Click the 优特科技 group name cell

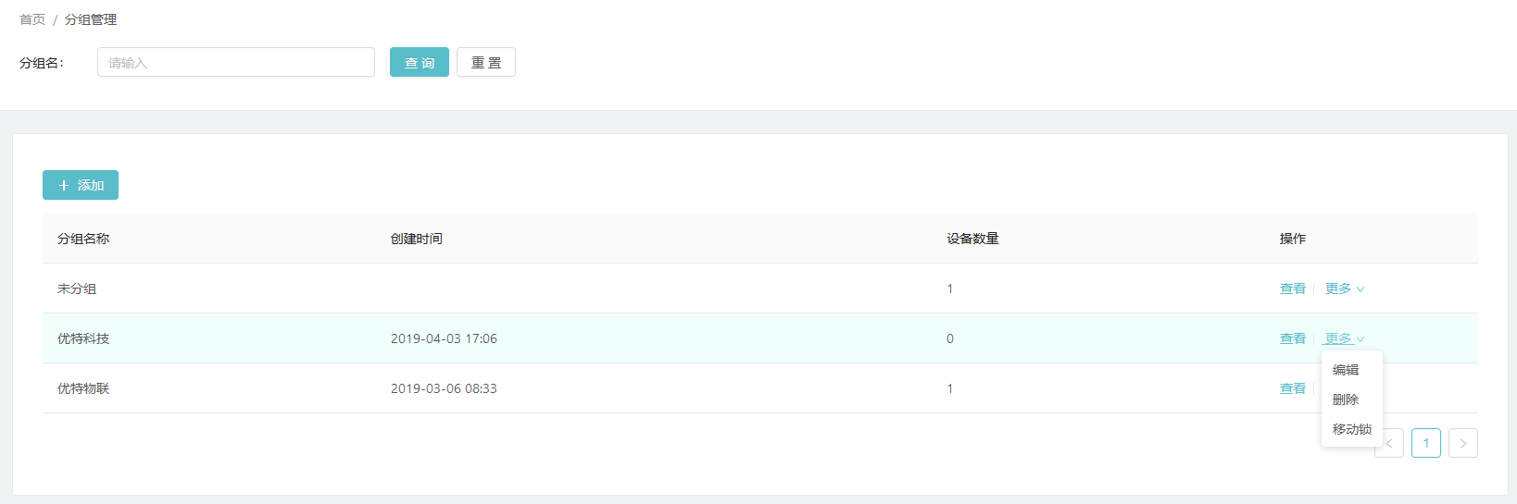point(83,338)
